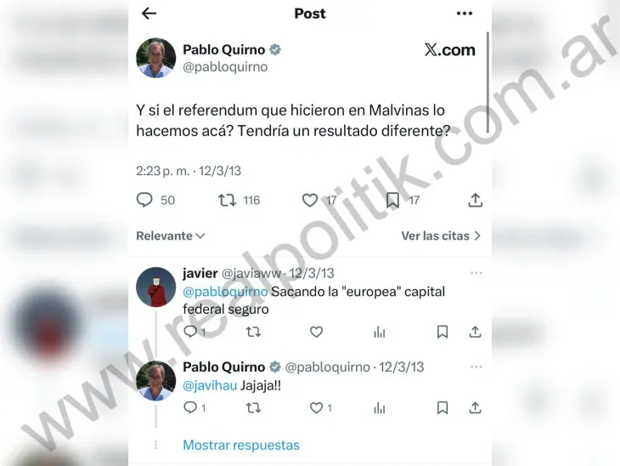Open Ver las citas link
The image size is (620, 466).
point(441,236)
